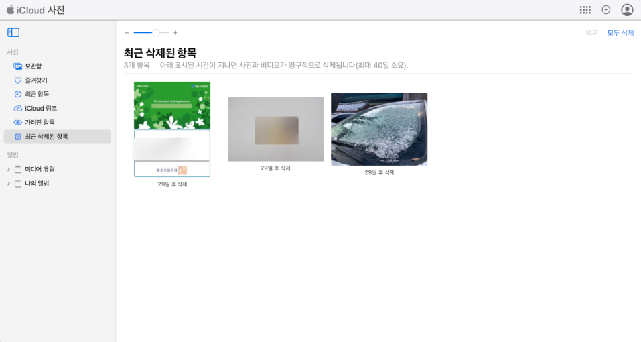Image resolution: width=641 pixels, height=342 pixels.
Task: Click the iCloud 사진 title
Action: tap(40, 10)
